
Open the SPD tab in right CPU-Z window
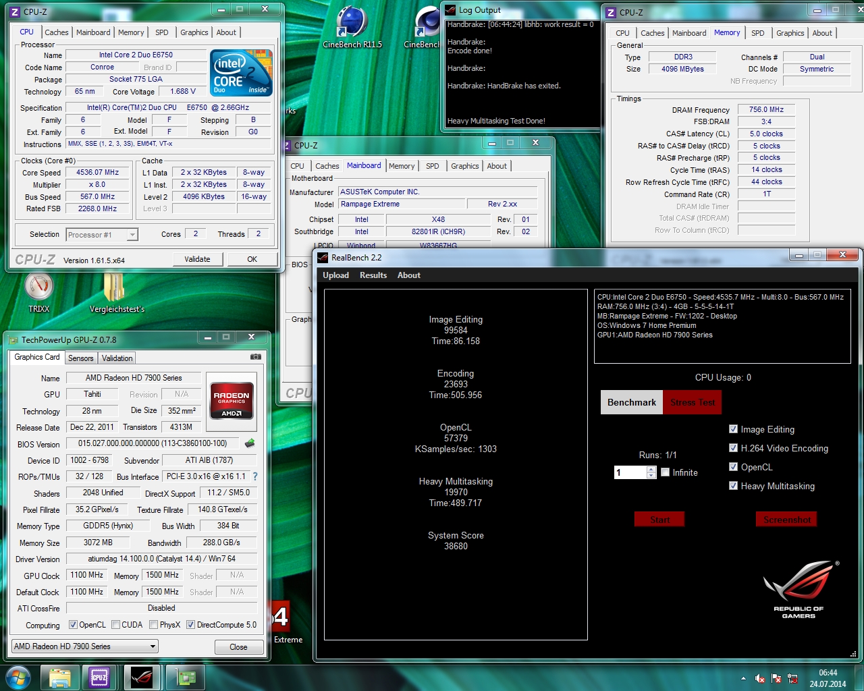(x=758, y=32)
